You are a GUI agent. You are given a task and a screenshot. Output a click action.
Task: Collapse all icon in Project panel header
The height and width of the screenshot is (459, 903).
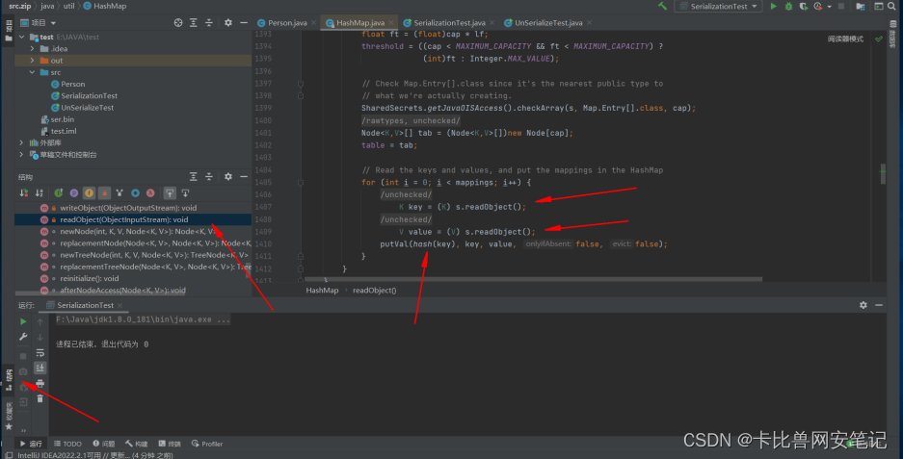pos(209,22)
